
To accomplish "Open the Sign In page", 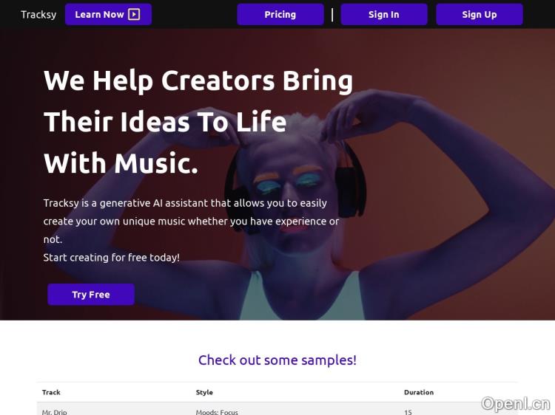I will click(383, 15).
